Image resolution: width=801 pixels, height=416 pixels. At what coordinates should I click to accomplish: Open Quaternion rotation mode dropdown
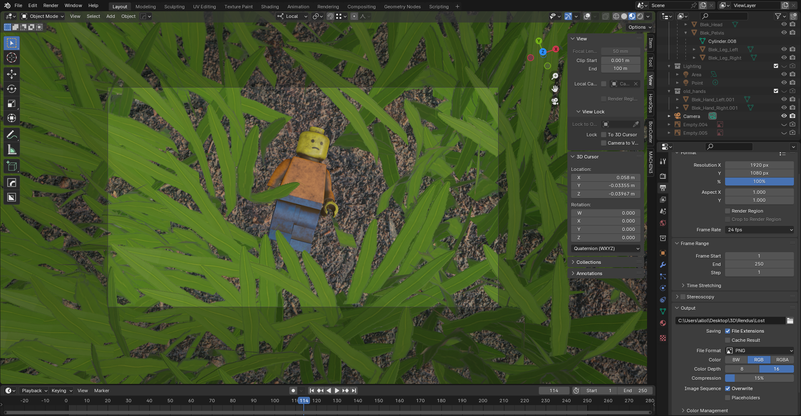(606, 248)
